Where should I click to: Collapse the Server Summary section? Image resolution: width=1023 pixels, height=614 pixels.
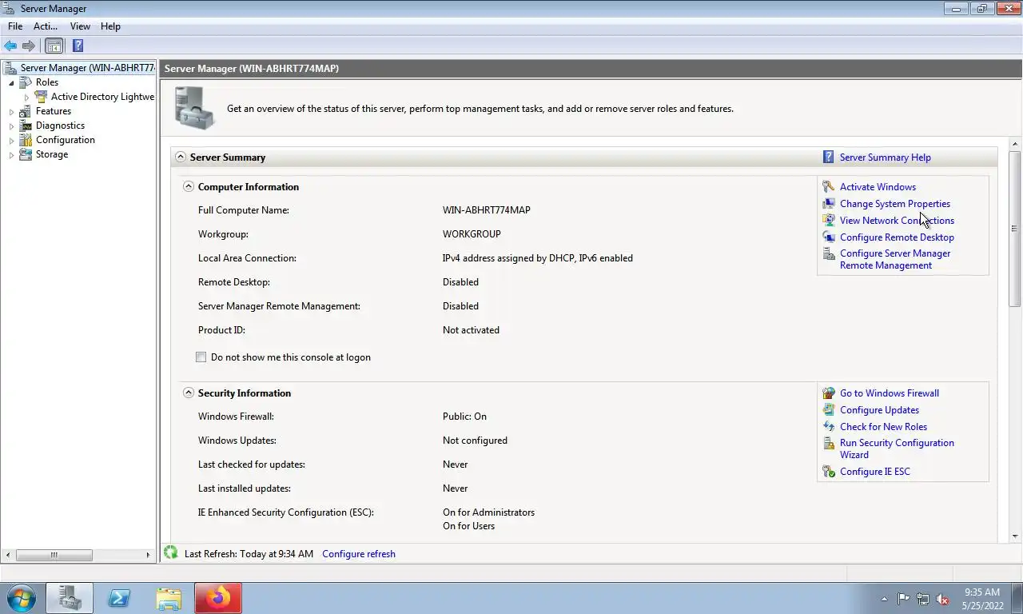point(181,157)
